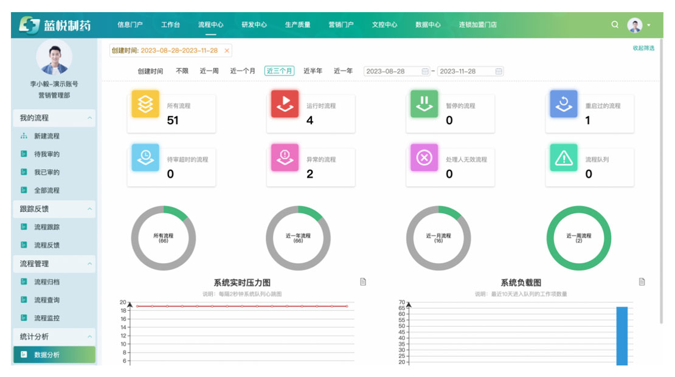Screen dimensions: 675x377
Task: Click the blue 重启过的流程 restart icon
Action: (x=564, y=105)
